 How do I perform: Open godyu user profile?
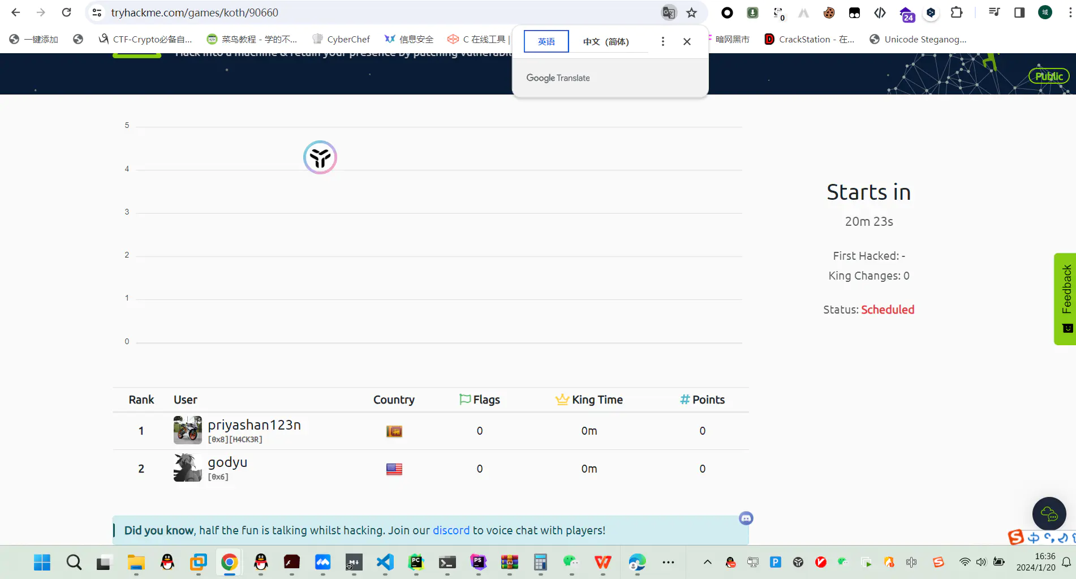pos(227,462)
